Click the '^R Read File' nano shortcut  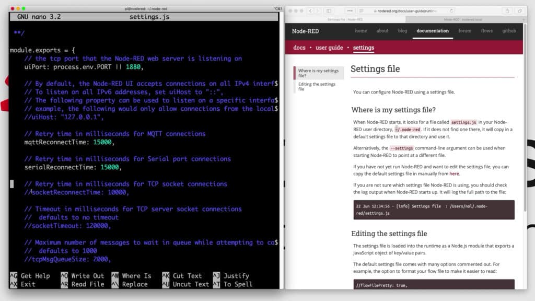pos(82,284)
